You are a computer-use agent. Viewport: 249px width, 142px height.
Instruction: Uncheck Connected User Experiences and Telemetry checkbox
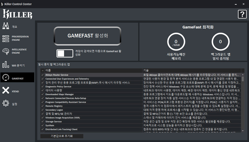[x=42, y=79]
